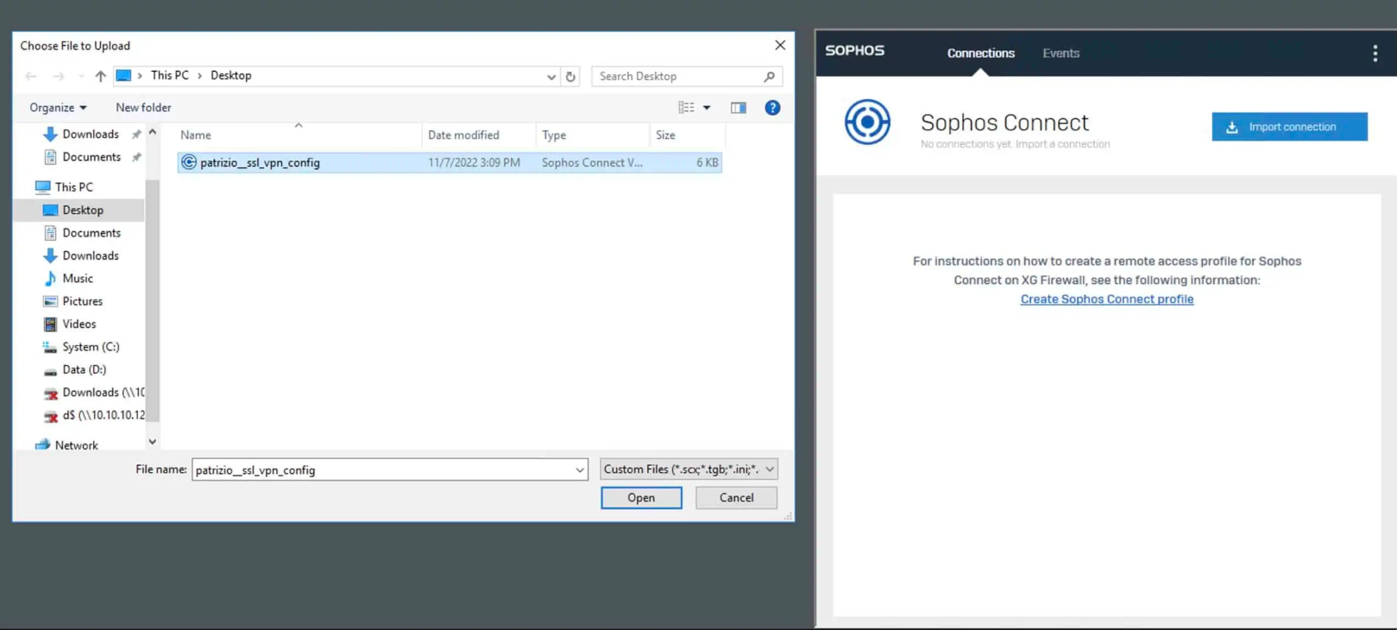1397x630 pixels.
Task: Click the Sophos Connect circular logo
Action: [867, 122]
